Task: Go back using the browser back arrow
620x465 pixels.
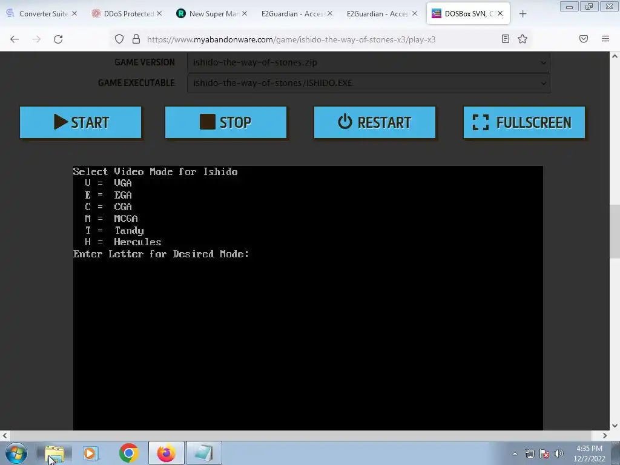Action: click(x=15, y=39)
